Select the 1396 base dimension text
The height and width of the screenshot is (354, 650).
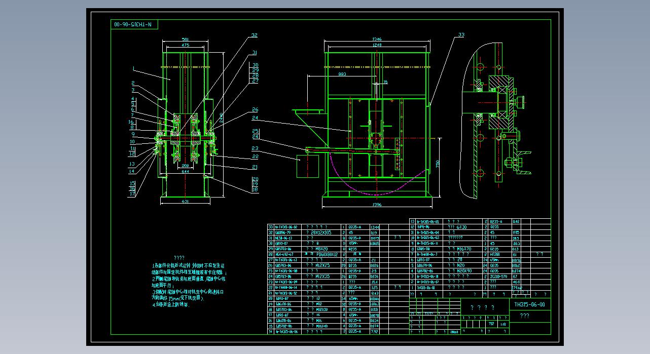pyautogui.click(x=377, y=205)
